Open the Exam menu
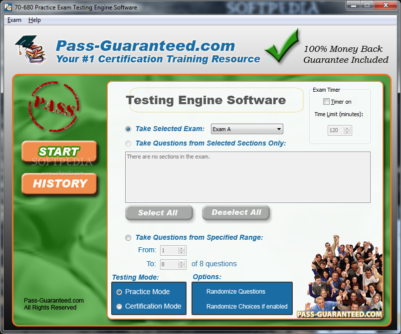 [14, 20]
